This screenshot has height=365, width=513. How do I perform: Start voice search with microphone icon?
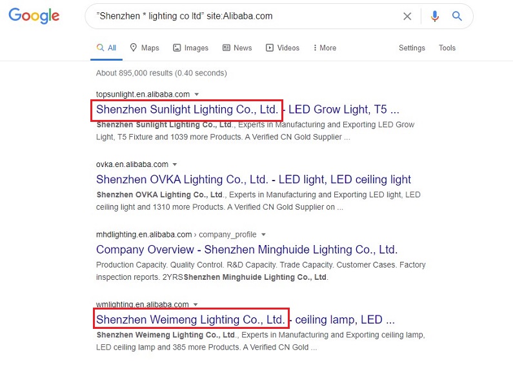tap(435, 17)
